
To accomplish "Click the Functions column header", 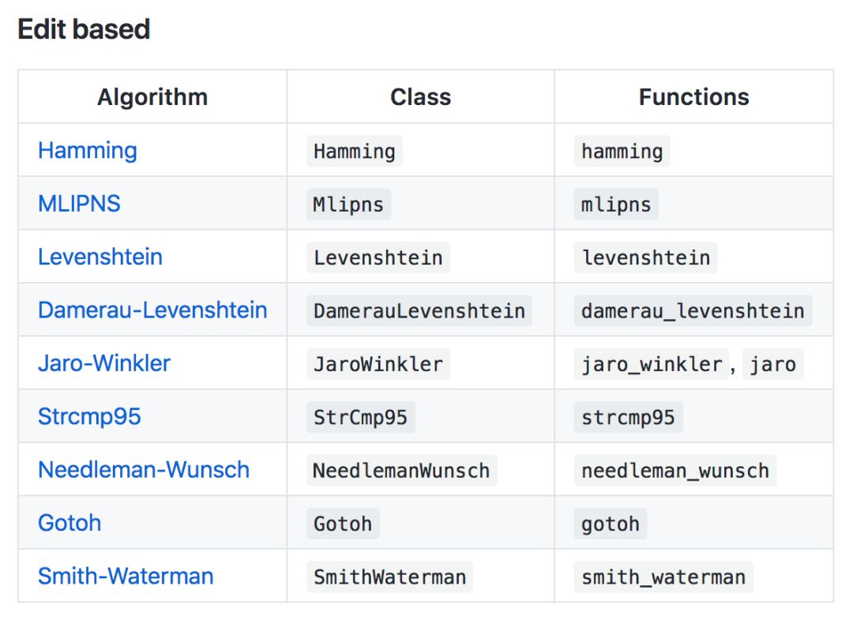I will point(693,97).
